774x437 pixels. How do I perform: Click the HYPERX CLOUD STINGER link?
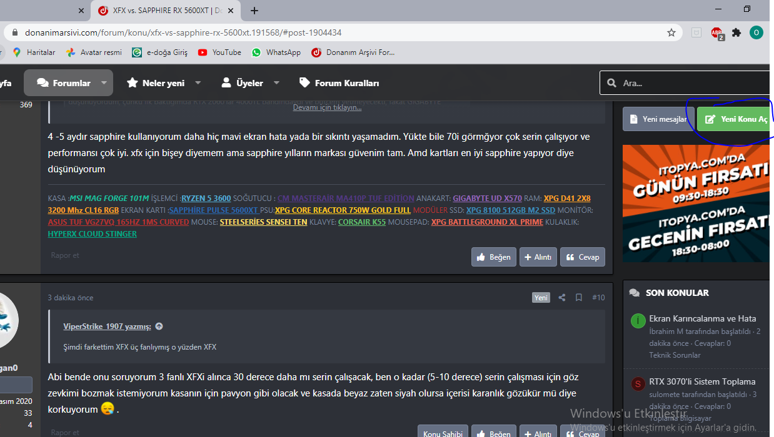point(93,233)
